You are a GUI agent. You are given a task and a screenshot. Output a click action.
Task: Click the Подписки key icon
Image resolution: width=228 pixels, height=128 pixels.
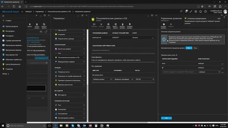3,69
